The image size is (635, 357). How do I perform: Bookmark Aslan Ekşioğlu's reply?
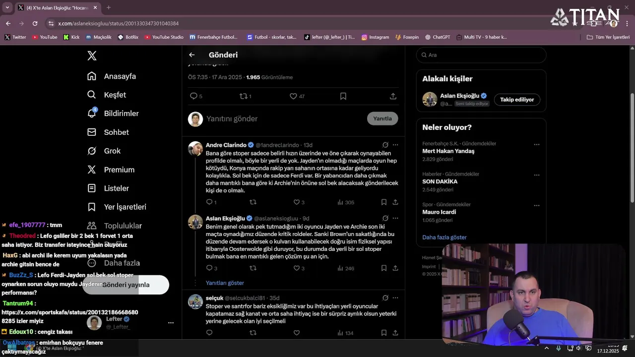(384, 268)
